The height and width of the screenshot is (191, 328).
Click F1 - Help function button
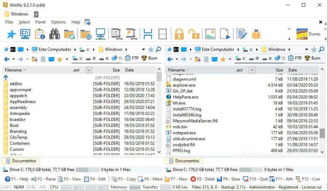[x=16, y=179]
